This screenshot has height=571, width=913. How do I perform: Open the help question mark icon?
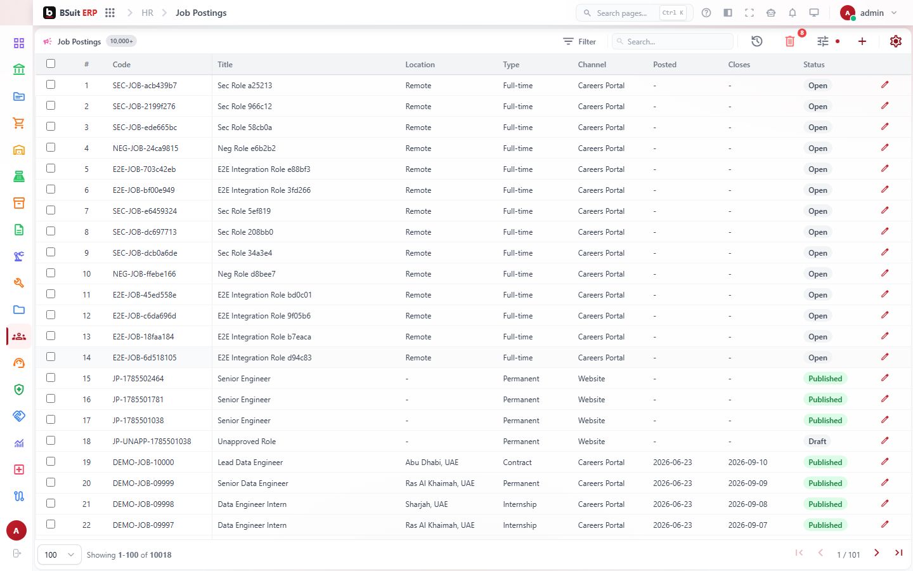coord(706,13)
